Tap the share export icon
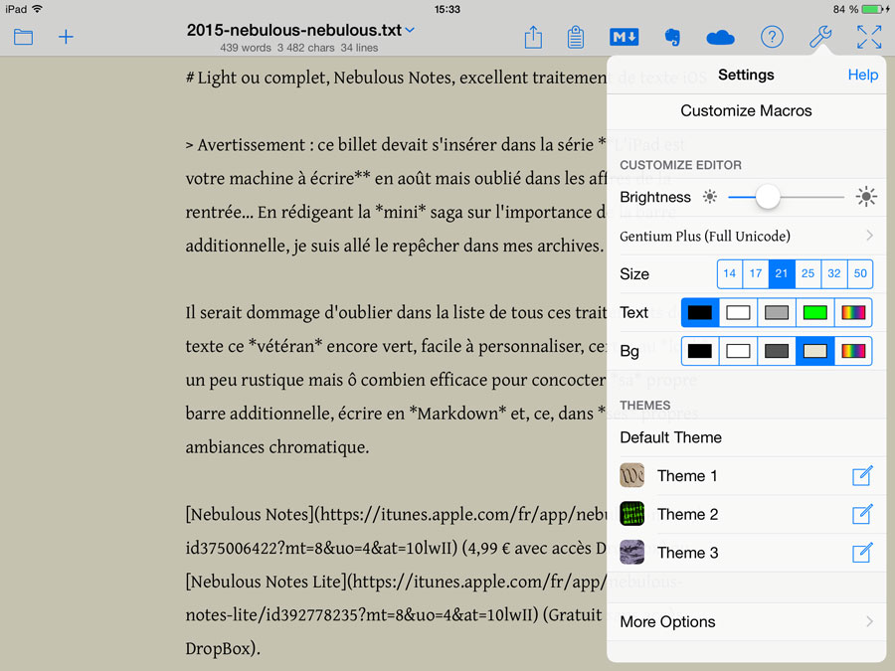Image resolution: width=895 pixels, height=671 pixels. pyautogui.click(x=533, y=37)
